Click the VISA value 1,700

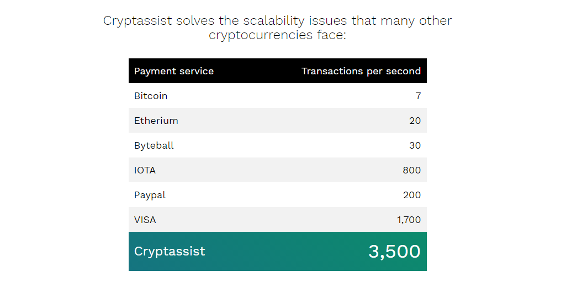409,220
